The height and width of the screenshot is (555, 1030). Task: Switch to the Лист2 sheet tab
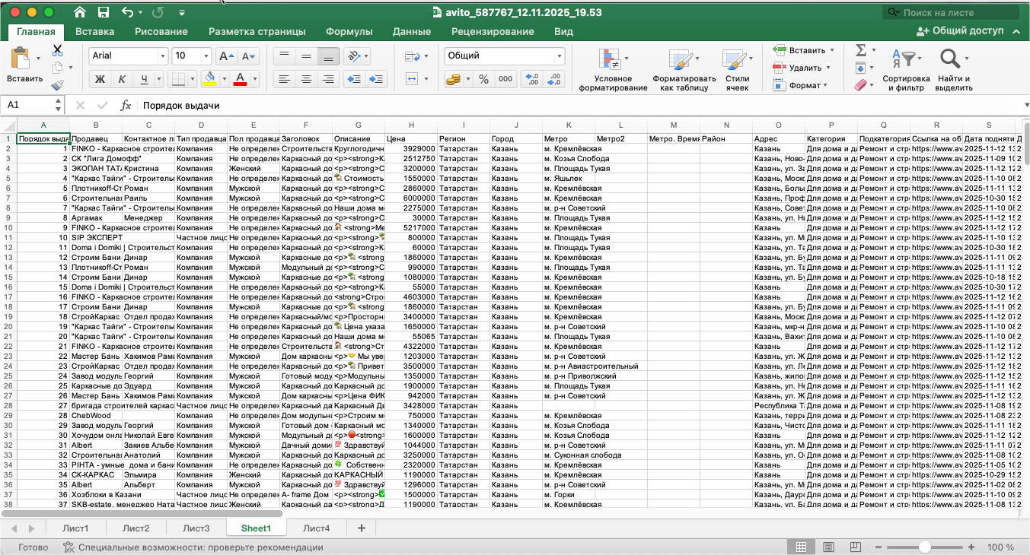[136, 528]
